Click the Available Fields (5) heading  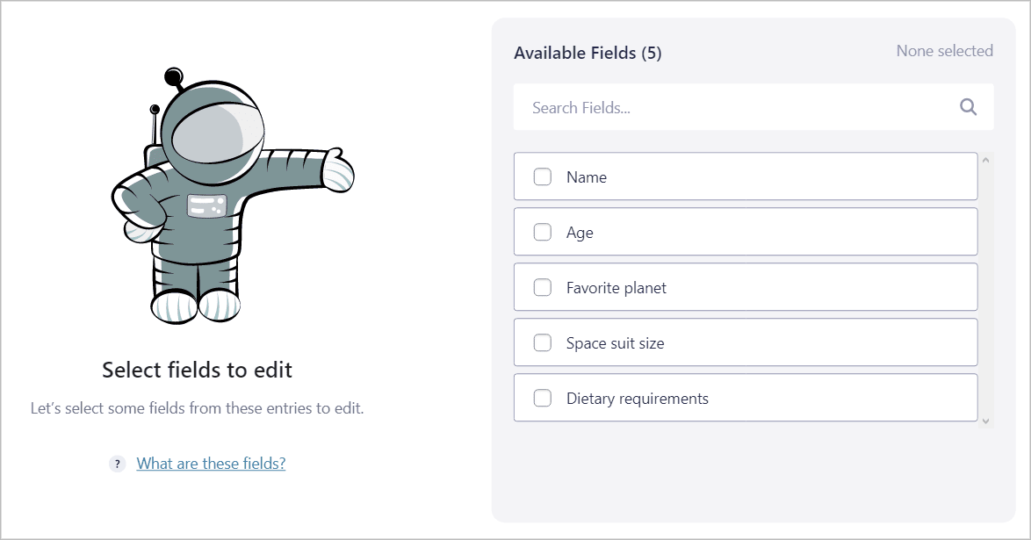click(x=588, y=53)
